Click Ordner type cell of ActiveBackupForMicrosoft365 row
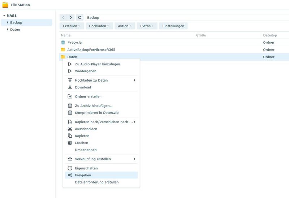 [269, 49]
